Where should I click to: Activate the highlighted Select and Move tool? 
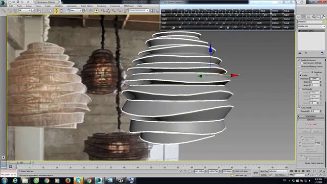pos(56,11)
